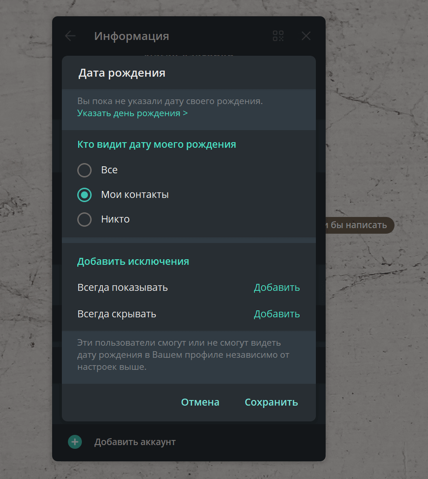Click the Добавить аккаунт label
Image resolution: width=428 pixels, height=479 pixels.
(x=135, y=442)
